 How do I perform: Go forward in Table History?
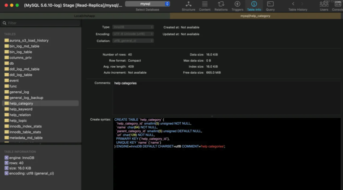[302, 4]
